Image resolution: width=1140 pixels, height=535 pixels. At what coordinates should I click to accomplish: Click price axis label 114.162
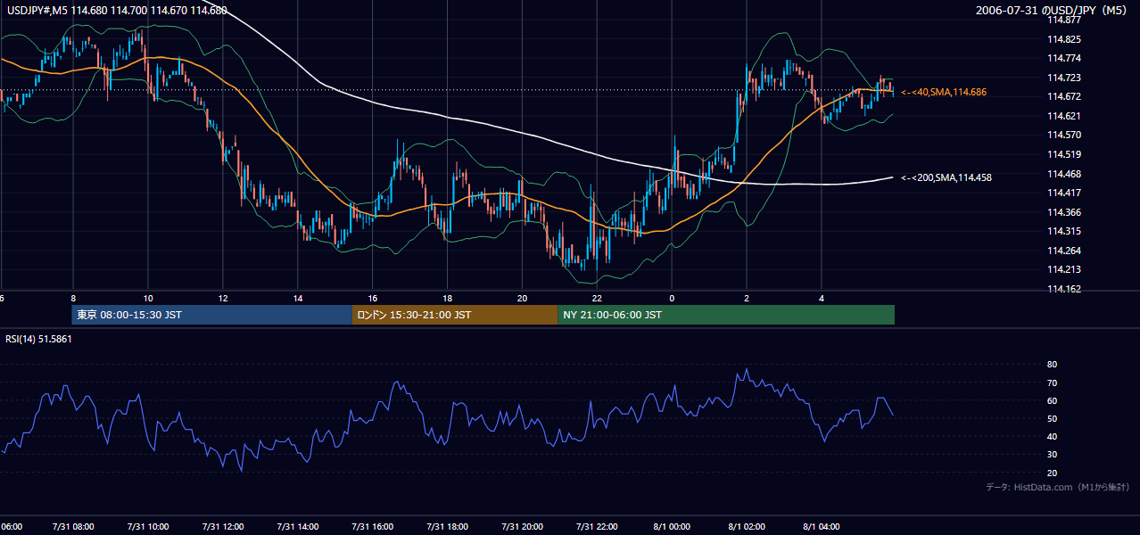pos(1064,289)
